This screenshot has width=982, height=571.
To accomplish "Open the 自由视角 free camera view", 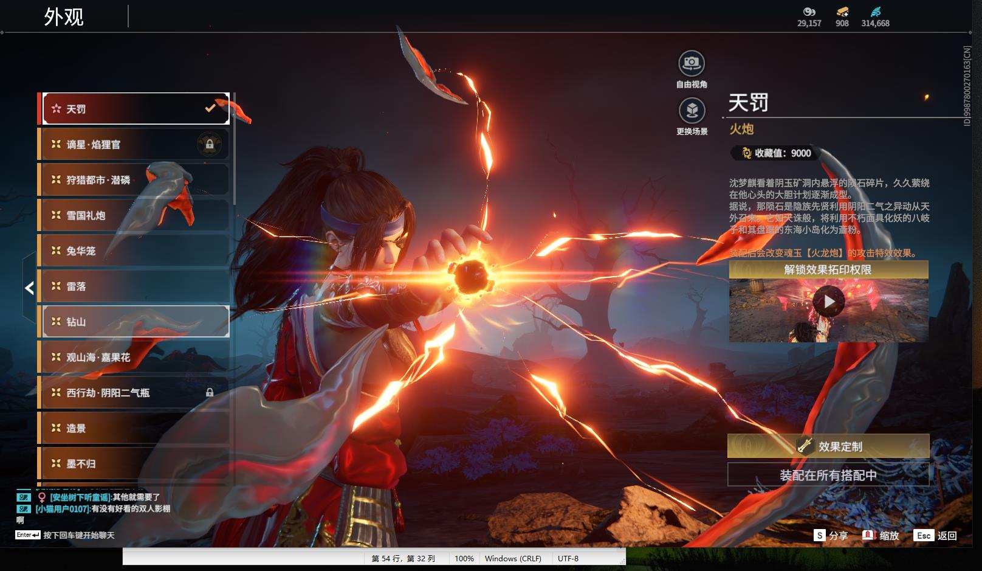I will point(692,63).
